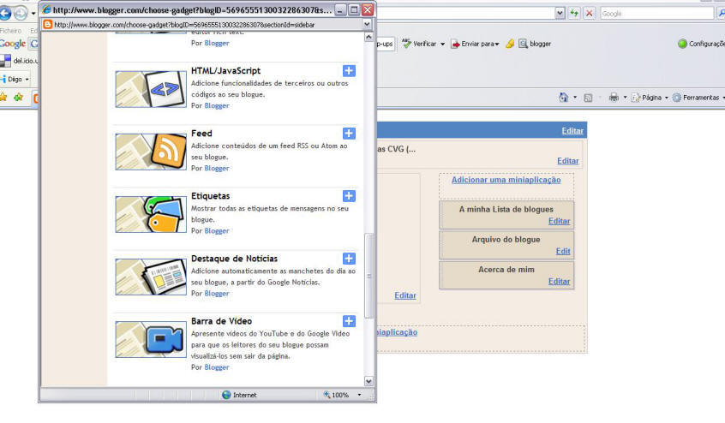Viewport: 725px width, 423px height.
Task: Open the Home icon dropdown arrow
Action: 575,98
